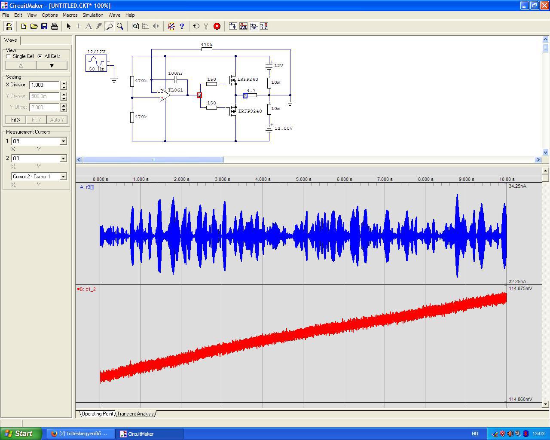Open the Cursor 2 dropdown
This screenshot has width=550, height=440.
63,159
